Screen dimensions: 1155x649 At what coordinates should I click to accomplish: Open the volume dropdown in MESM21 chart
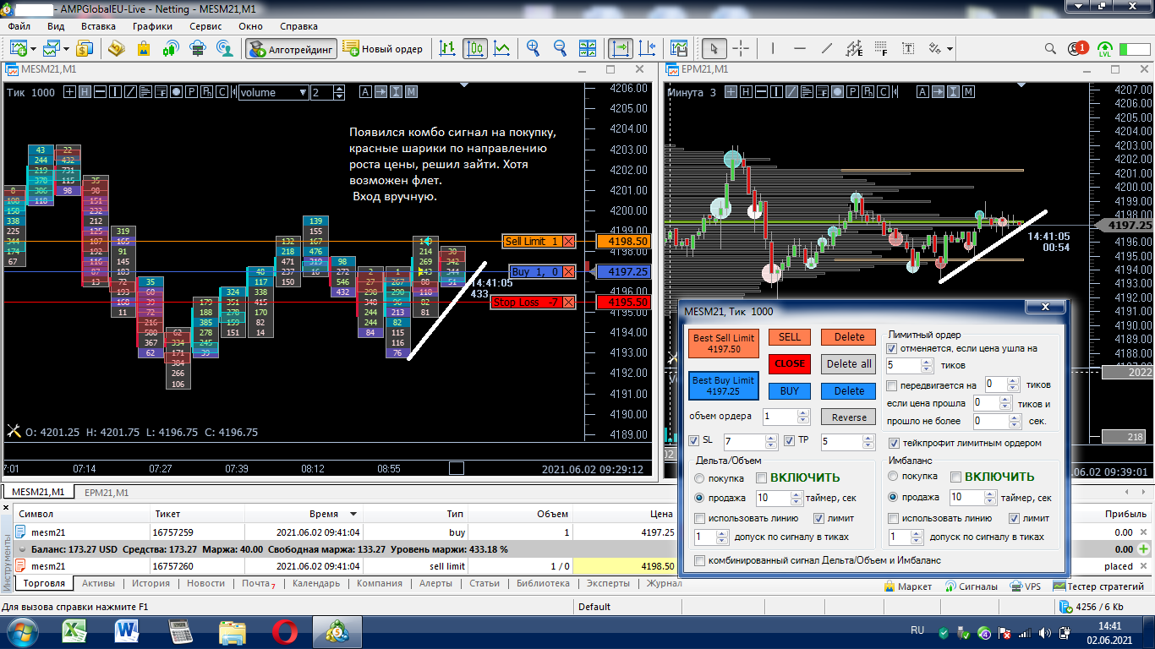coord(303,93)
